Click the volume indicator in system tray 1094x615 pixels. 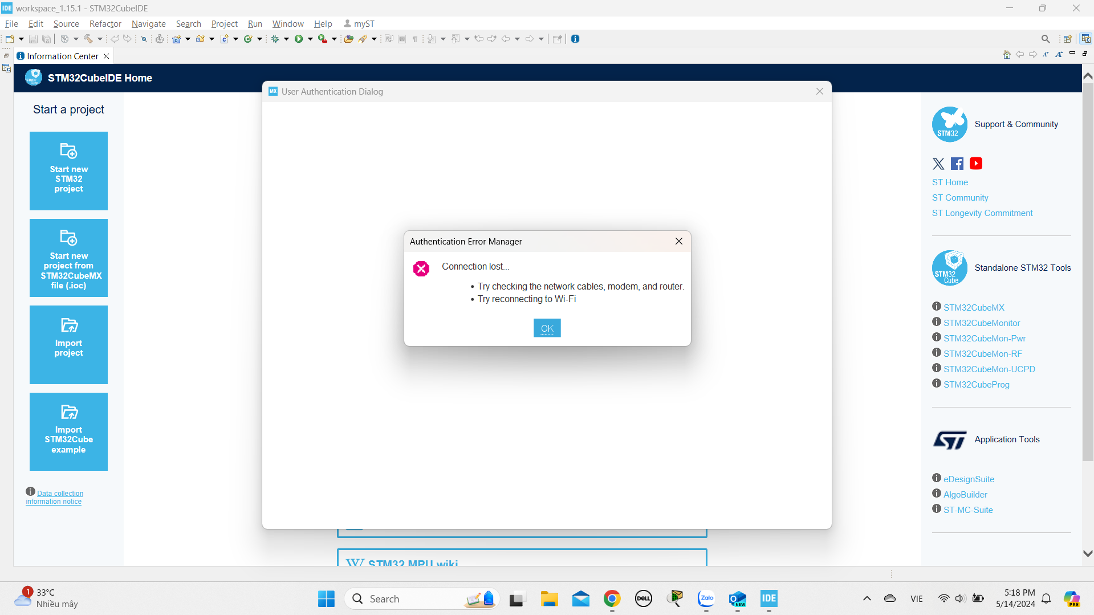959,598
